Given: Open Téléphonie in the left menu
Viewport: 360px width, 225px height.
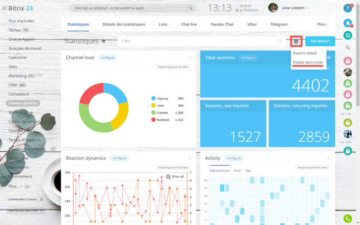Looking at the screenshot, I should pos(18,158).
